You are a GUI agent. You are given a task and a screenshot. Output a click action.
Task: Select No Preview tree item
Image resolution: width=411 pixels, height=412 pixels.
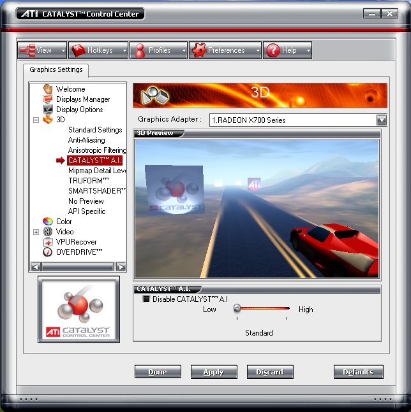click(86, 201)
